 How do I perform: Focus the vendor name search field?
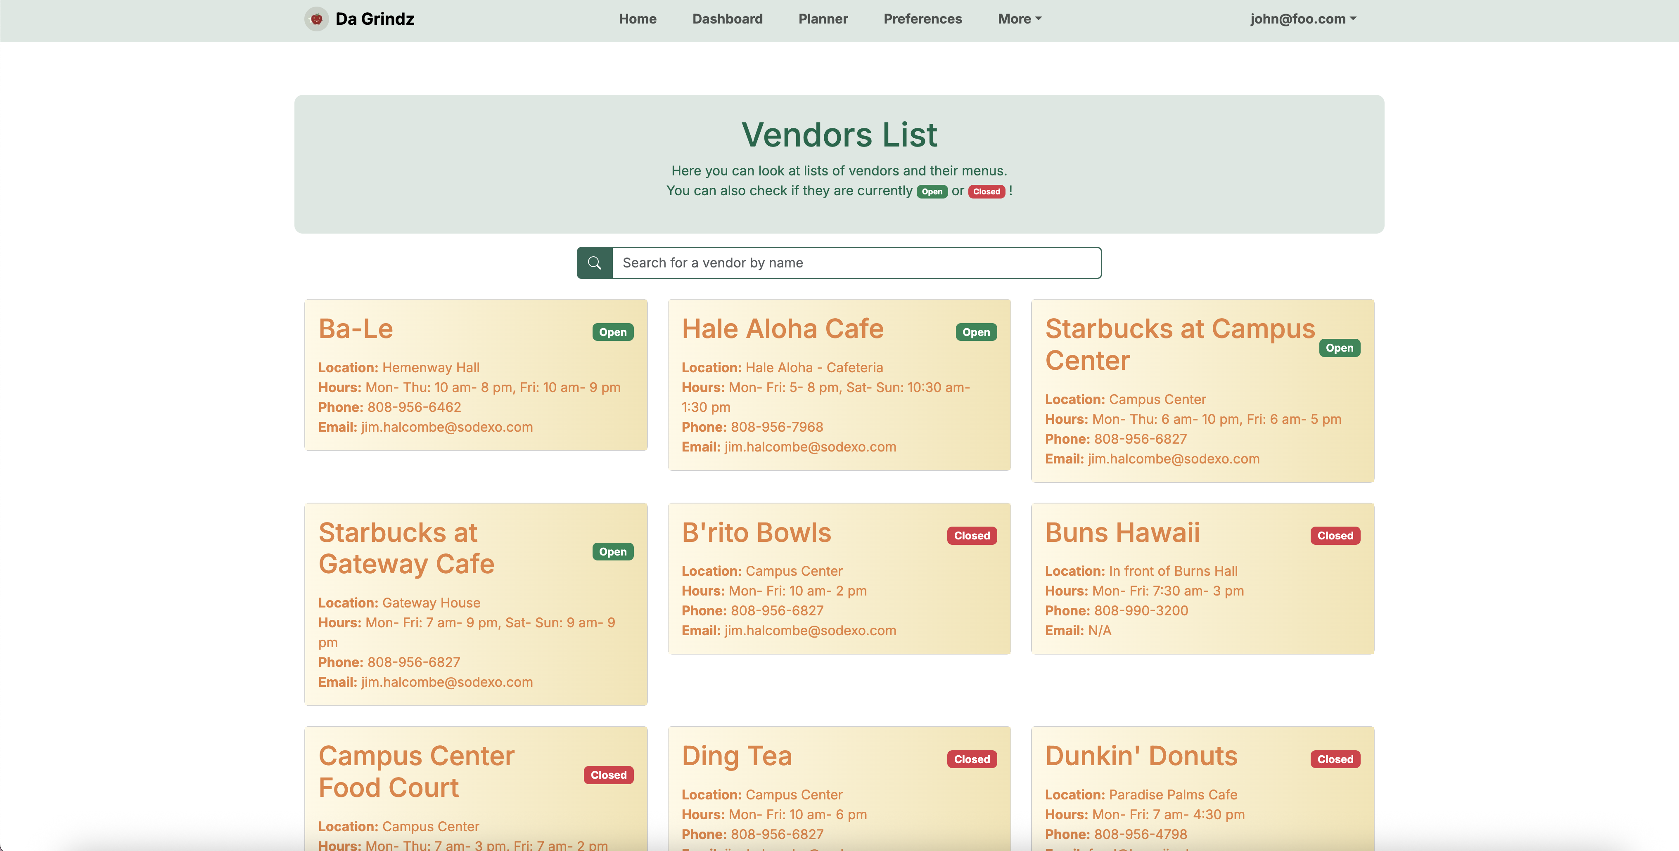coord(856,262)
